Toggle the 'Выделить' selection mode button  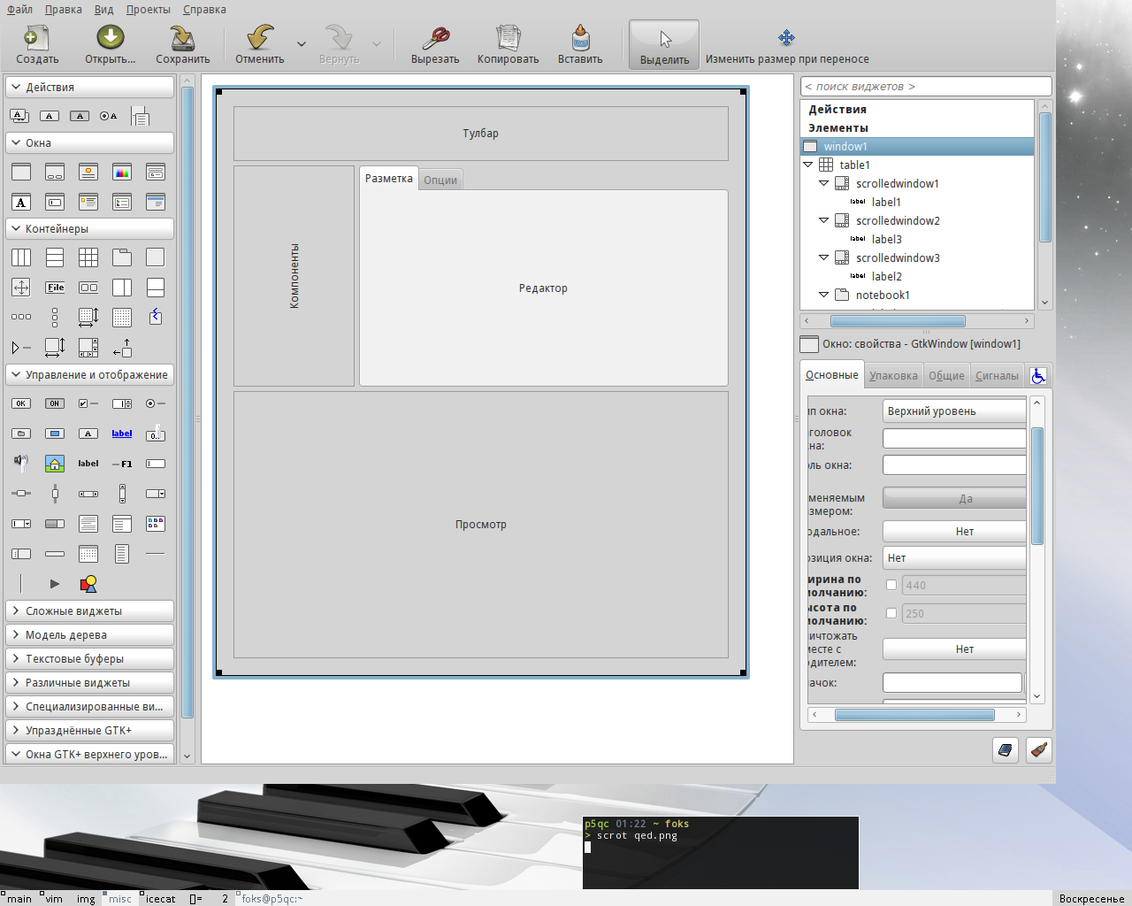pyautogui.click(x=664, y=45)
